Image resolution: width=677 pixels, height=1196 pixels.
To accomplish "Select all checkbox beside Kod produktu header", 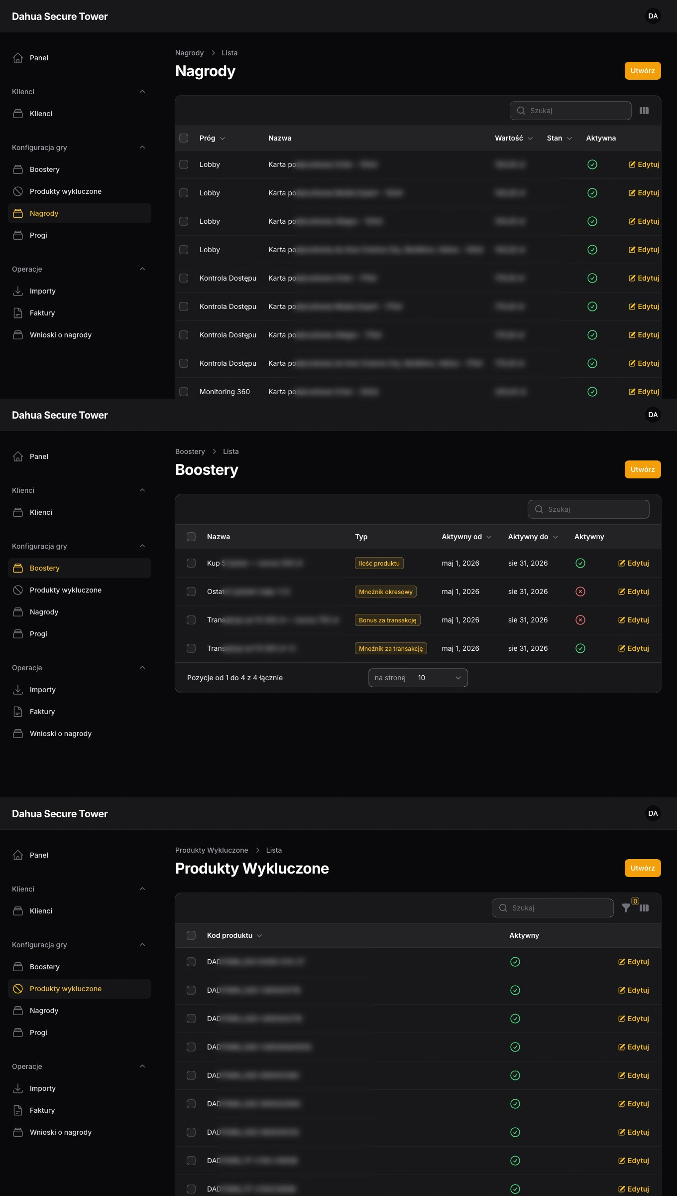I will 191,935.
